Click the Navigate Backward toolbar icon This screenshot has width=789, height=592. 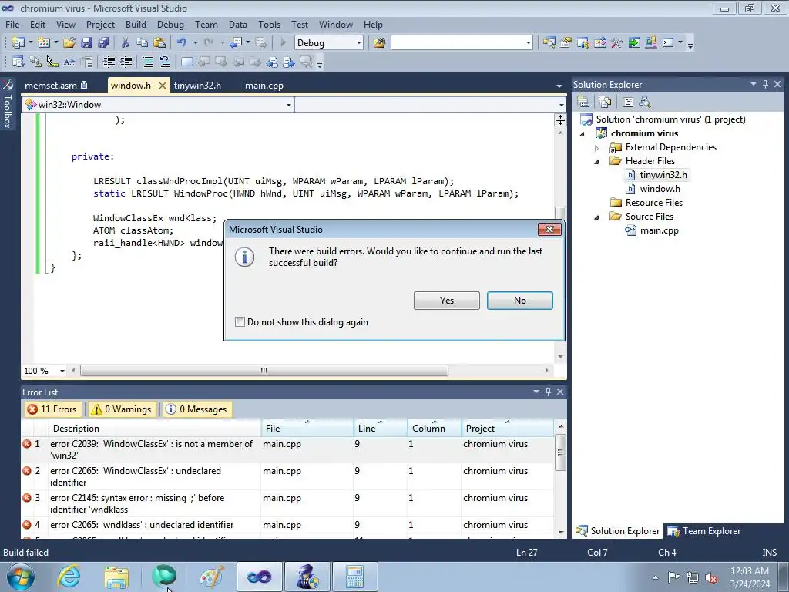[236, 43]
